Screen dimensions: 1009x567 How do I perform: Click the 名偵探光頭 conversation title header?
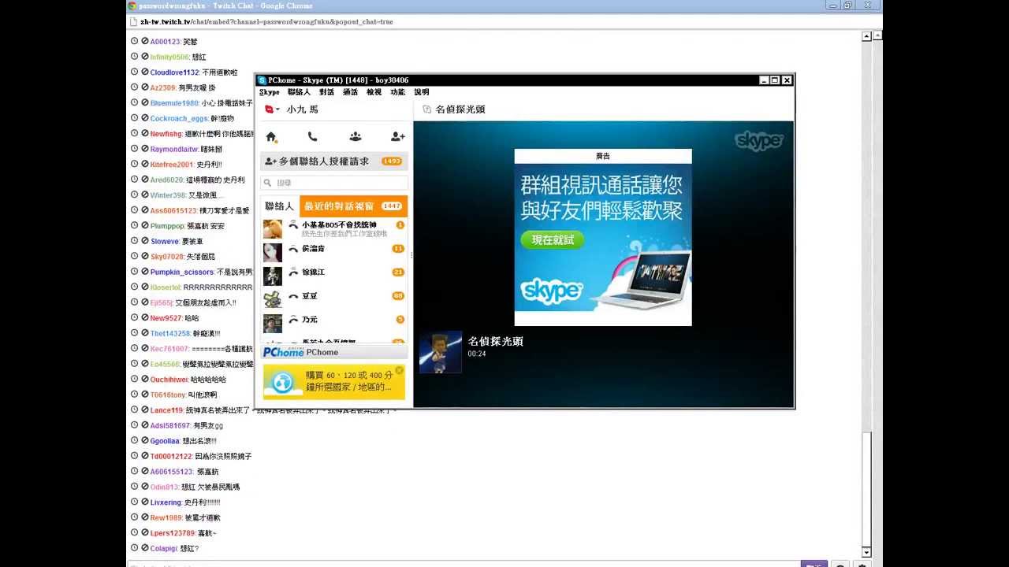point(460,109)
